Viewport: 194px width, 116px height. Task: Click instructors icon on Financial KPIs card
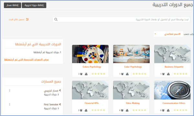coord(86,110)
